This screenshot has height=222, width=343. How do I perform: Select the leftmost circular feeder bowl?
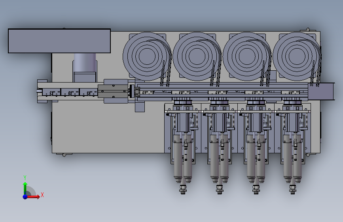[147, 56]
